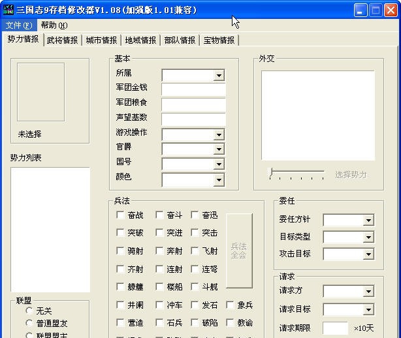Open the 宝物情报 tab
Screen dimensions: 401x338
click(x=219, y=40)
